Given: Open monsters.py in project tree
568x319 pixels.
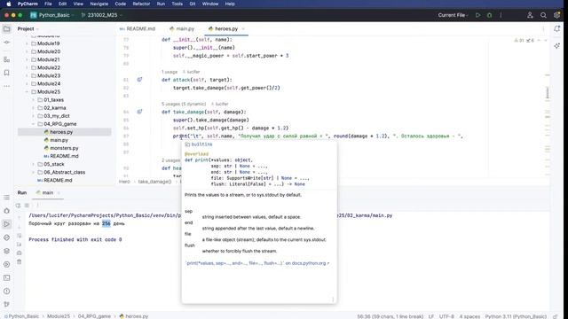Looking at the screenshot, I should point(64,148).
